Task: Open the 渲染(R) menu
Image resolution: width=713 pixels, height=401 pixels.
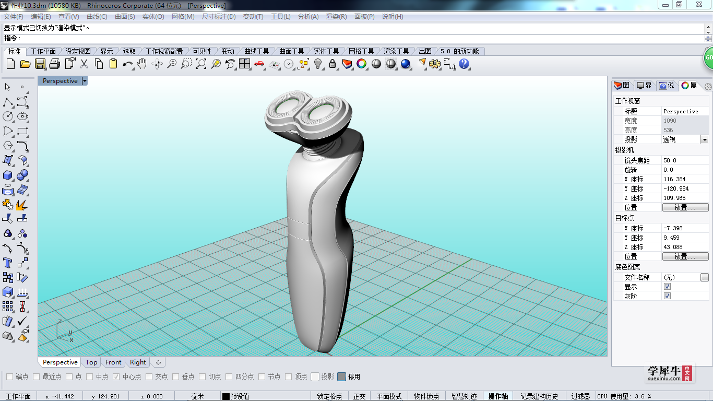Action: [x=336, y=17]
